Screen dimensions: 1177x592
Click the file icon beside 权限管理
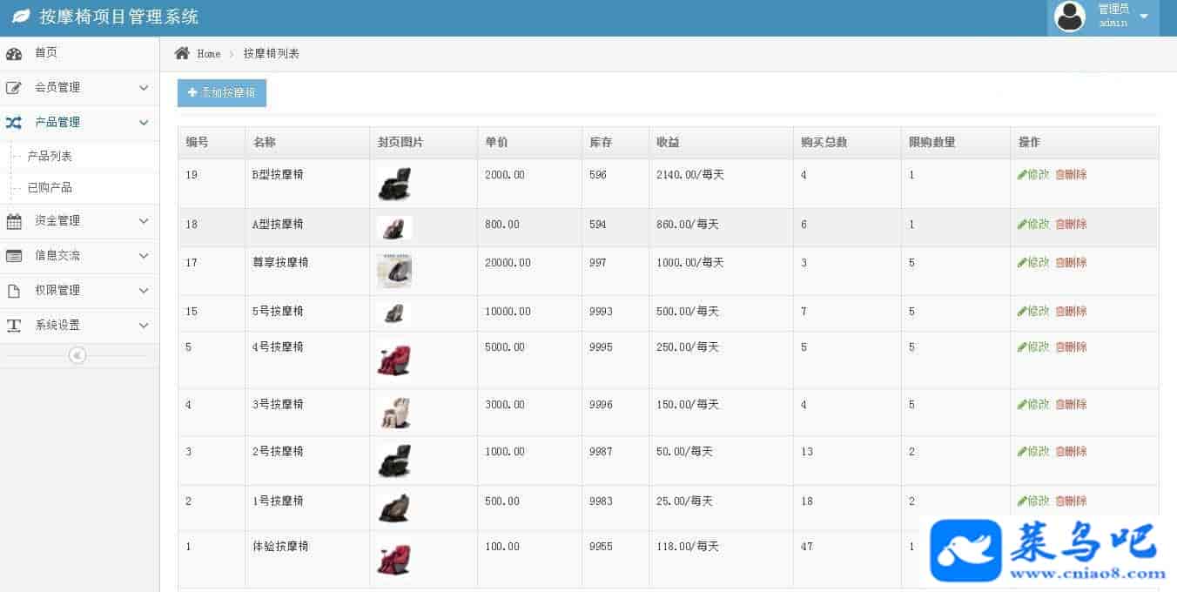pyautogui.click(x=14, y=291)
